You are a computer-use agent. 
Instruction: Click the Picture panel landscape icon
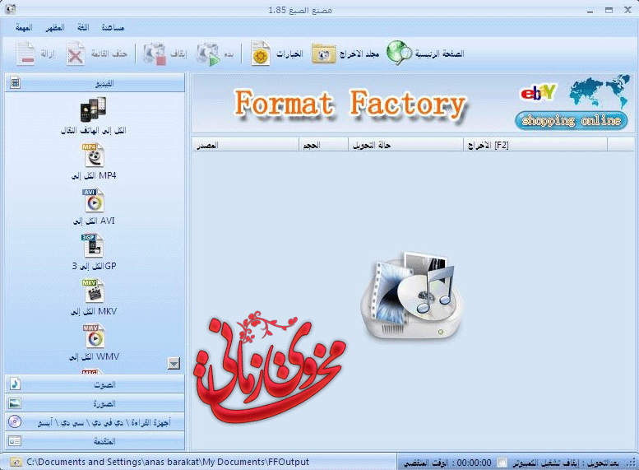click(x=15, y=403)
